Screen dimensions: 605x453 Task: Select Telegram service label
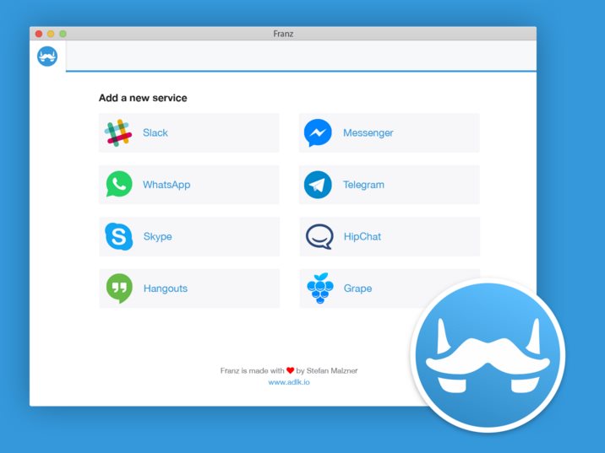(x=363, y=185)
